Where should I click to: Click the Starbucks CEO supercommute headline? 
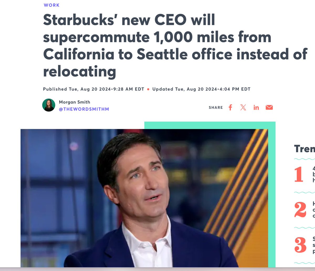175,45
